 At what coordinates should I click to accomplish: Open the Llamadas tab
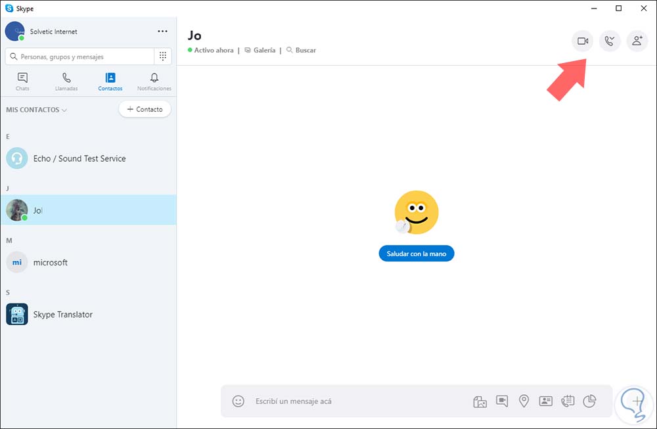[x=66, y=81]
